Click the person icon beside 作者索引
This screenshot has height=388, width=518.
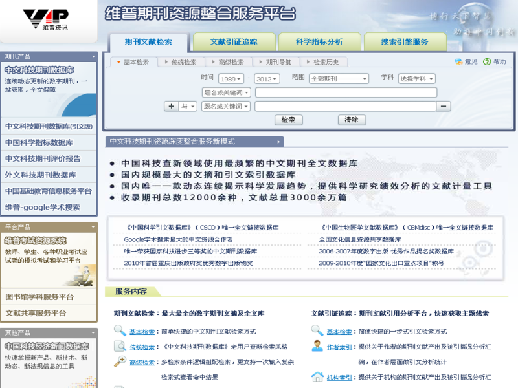317,346
